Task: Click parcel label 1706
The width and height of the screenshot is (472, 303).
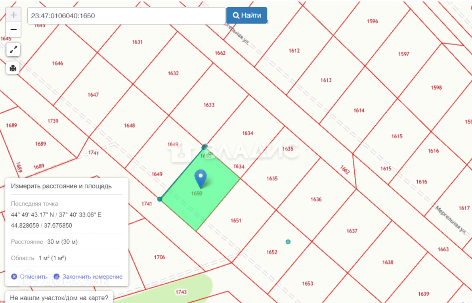Action: [160, 257]
